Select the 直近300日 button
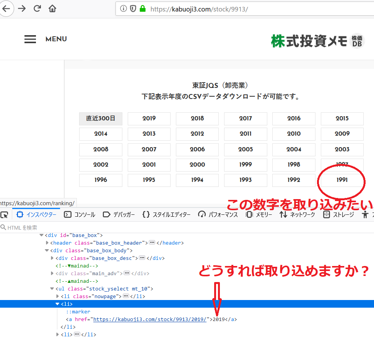This screenshot has height=339, width=374. click(101, 118)
